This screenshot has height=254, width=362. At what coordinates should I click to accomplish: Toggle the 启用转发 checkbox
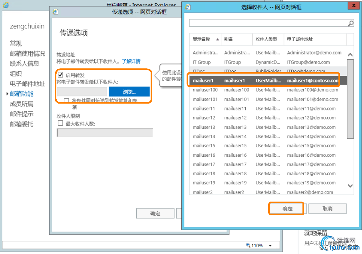click(x=60, y=75)
